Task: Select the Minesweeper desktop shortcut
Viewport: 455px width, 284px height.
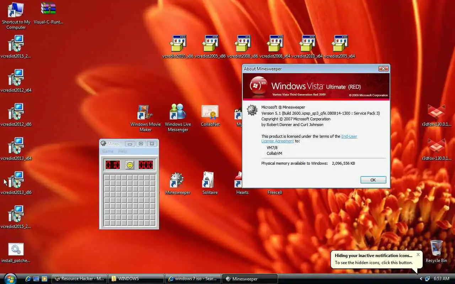Action: [x=178, y=184]
